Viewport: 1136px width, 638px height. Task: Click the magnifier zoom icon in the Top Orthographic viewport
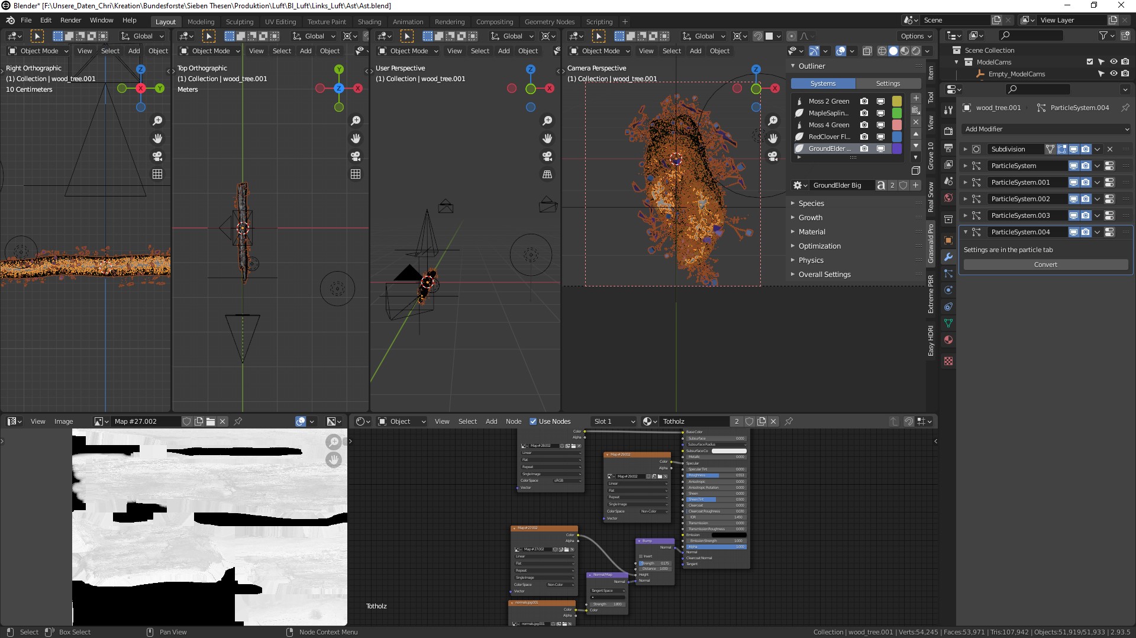[x=355, y=120]
